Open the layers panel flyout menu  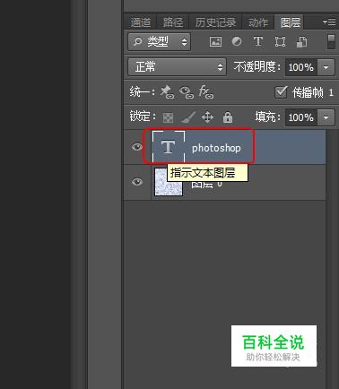329,22
